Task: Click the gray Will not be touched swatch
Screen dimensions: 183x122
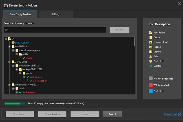Action: click(151, 78)
